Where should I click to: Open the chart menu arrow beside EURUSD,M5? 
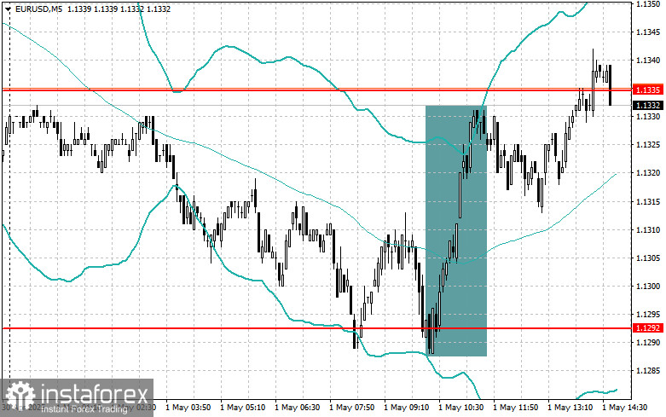click(8, 8)
